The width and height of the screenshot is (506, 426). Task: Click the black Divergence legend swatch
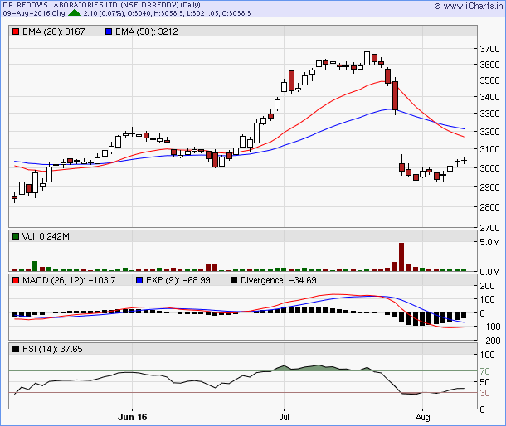(x=234, y=280)
